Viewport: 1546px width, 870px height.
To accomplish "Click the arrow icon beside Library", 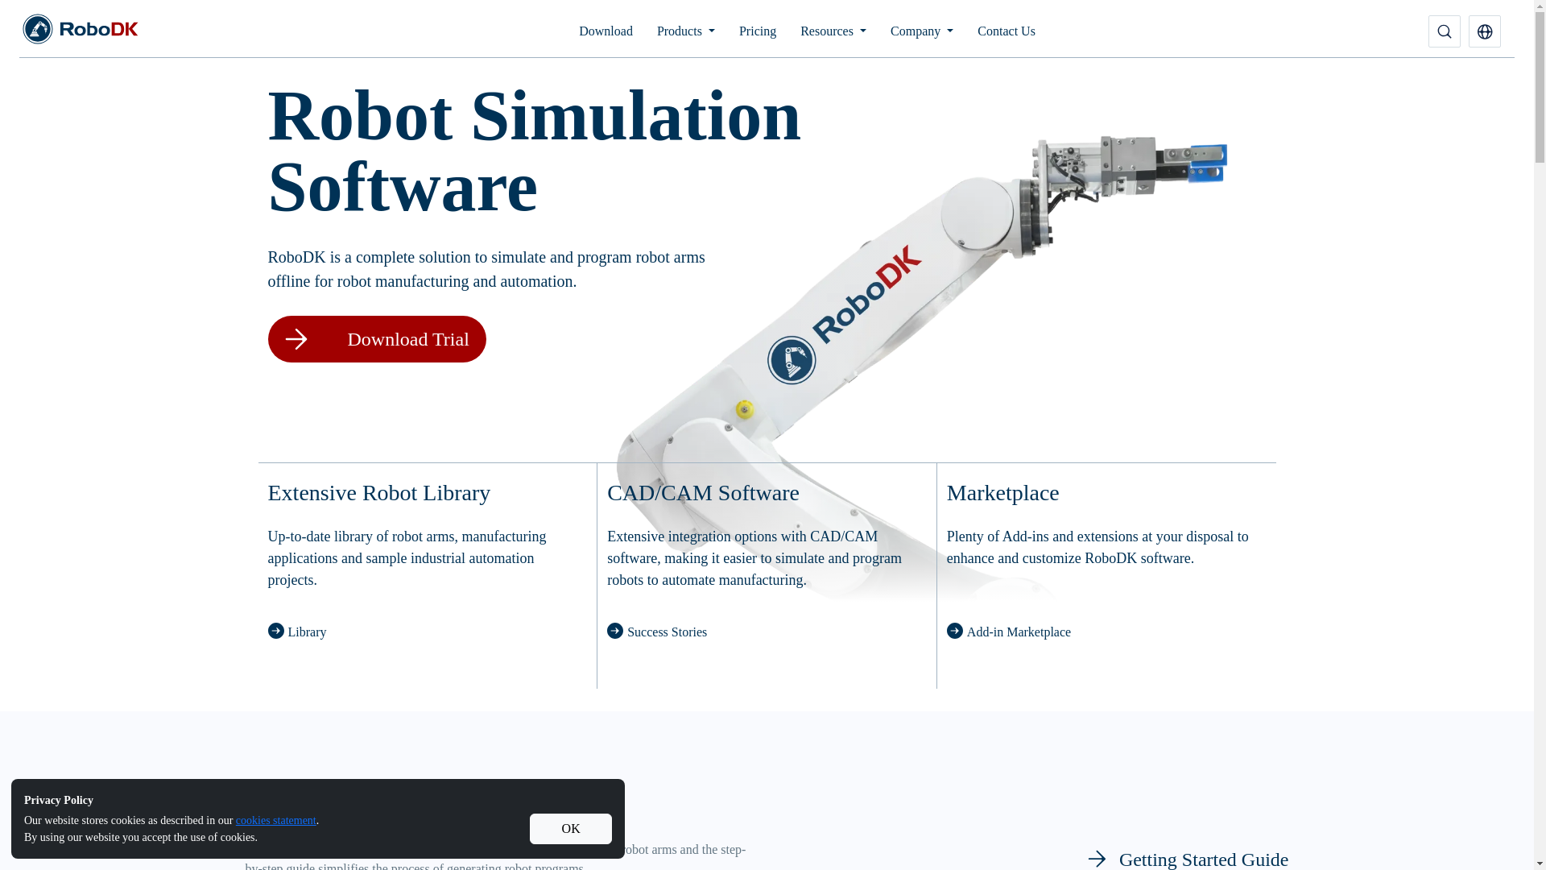I will [x=275, y=631].
